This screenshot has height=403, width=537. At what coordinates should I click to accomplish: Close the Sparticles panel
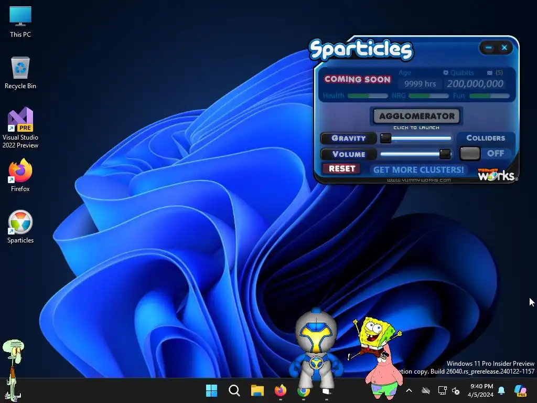coord(504,48)
